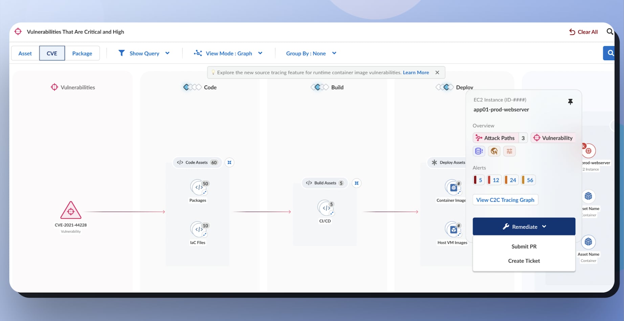This screenshot has width=624, height=321.
Task: Choose Create Ticket from Remediate menu
Action: [524, 261]
